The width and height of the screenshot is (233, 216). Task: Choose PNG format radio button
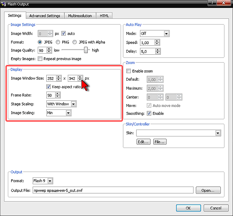[x=58, y=42]
